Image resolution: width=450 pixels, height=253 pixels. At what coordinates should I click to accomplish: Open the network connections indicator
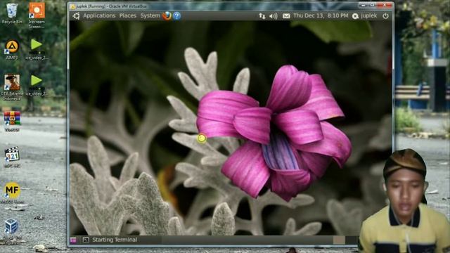(x=262, y=16)
